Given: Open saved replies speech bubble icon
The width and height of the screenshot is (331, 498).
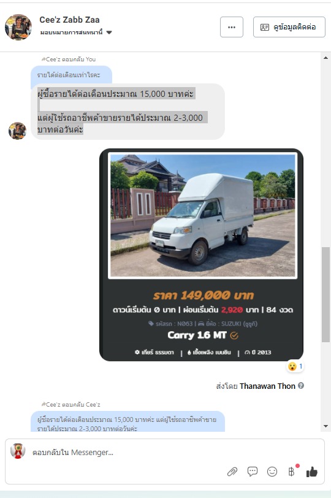Looking at the screenshot, I should click(253, 471).
